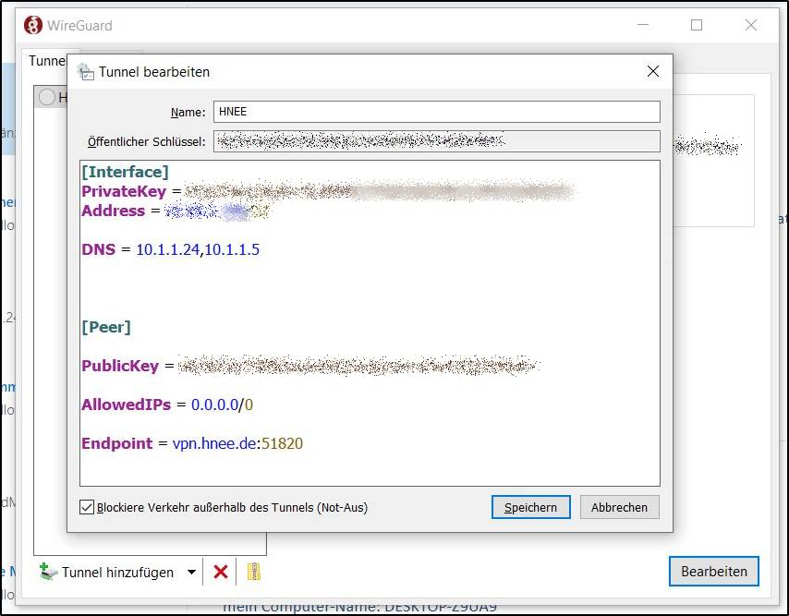Expand the Tunnel hinzufügen dropdown arrow
Image resolution: width=789 pixels, height=616 pixels.
point(192,572)
